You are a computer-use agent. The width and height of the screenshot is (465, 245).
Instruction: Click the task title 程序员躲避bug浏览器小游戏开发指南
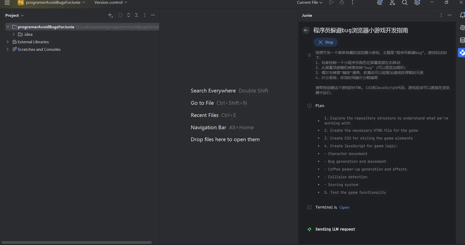point(361,30)
